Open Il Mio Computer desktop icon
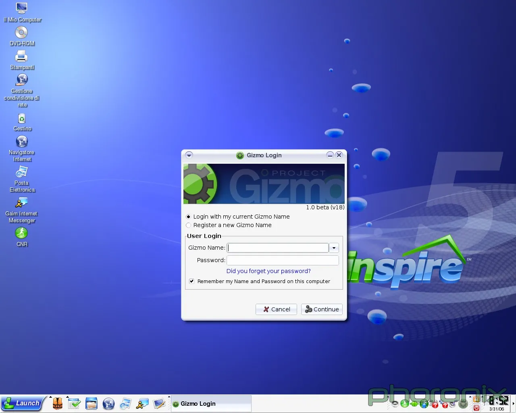 [22, 13]
